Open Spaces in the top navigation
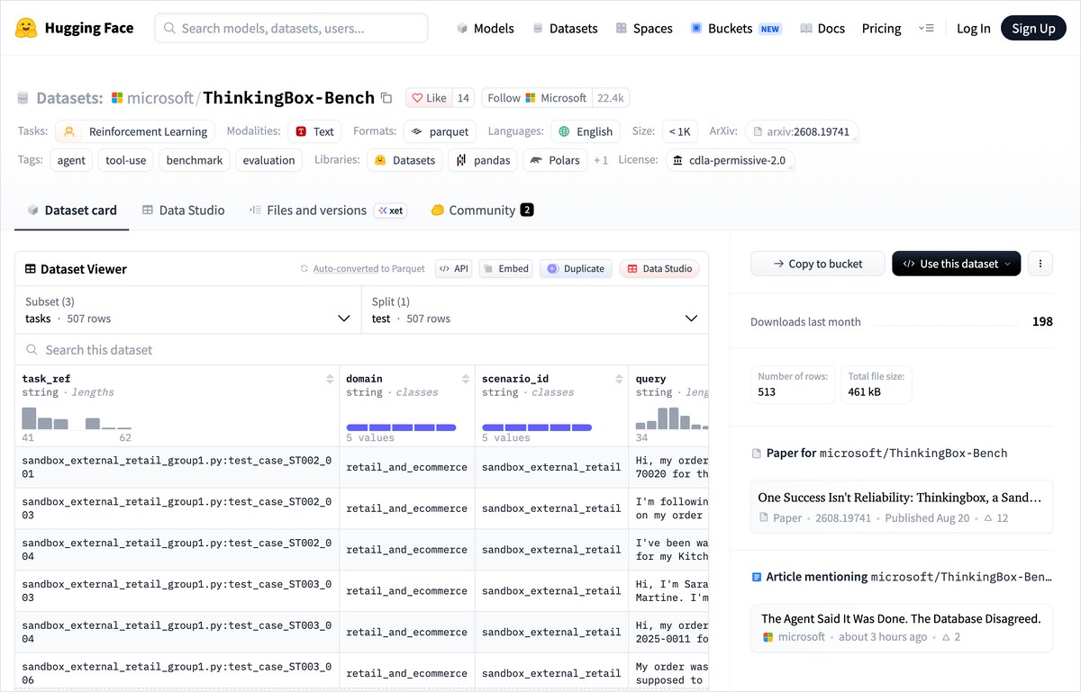The width and height of the screenshot is (1081, 692). pos(644,28)
